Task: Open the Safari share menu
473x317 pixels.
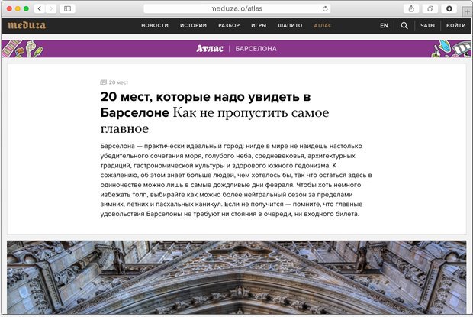Action: tap(411, 8)
